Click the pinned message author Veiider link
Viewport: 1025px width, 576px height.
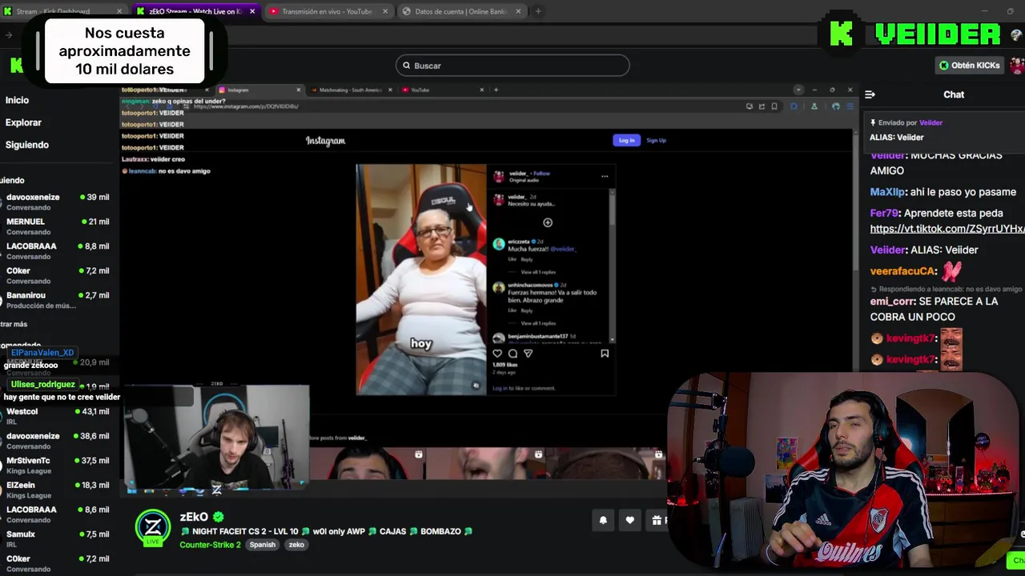coord(931,122)
